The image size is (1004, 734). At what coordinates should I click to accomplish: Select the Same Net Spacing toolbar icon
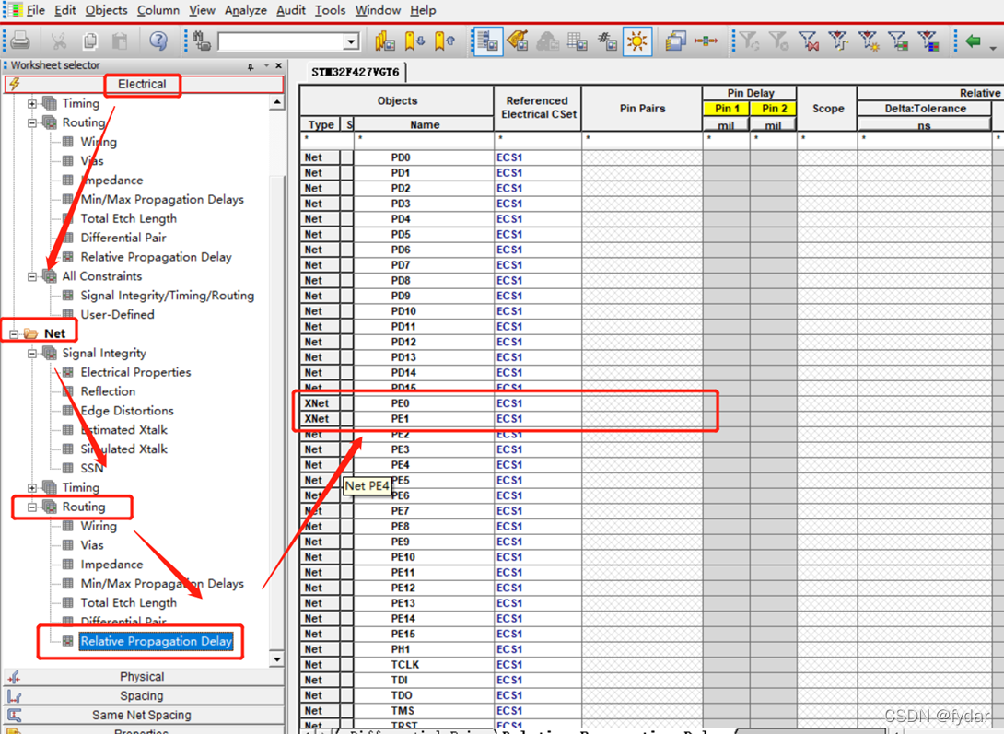[x=578, y=41]
